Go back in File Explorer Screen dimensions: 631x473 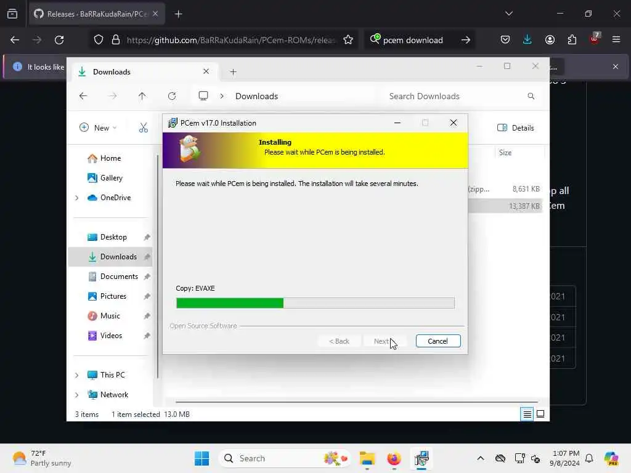tap(83, 96)
